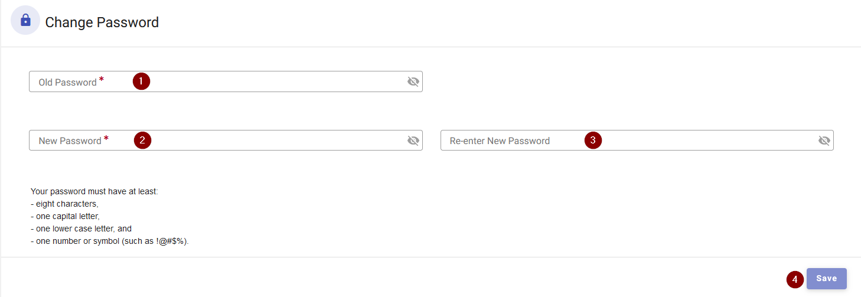The width and height of the screenshot is (861, 297).
Task: Click the blue padlock icon beside the title
Action: tap(25, 21)
